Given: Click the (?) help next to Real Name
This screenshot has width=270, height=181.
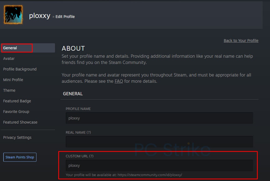Looking at the screenshot, I should 88,132.
